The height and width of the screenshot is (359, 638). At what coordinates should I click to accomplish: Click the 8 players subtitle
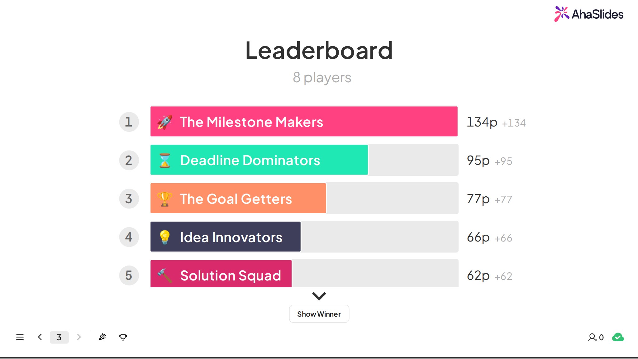[x=322, y=78]
